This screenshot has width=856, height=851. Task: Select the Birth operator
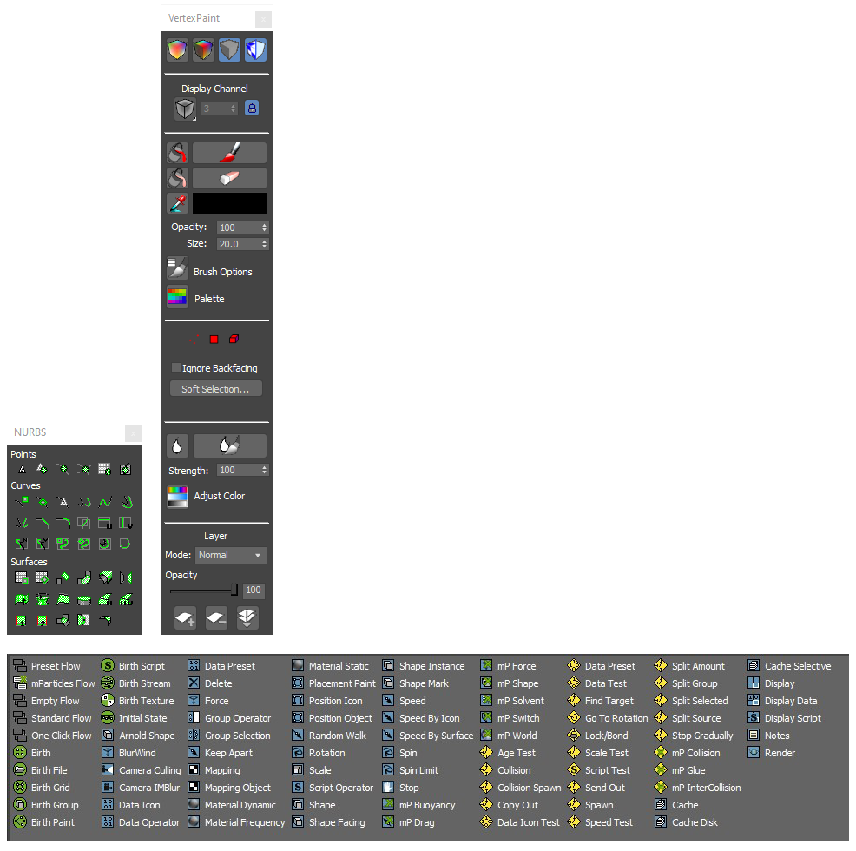(32, 753)
